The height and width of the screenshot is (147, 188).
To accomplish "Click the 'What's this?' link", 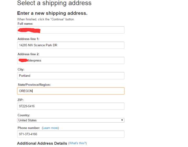I will (77, 143).
